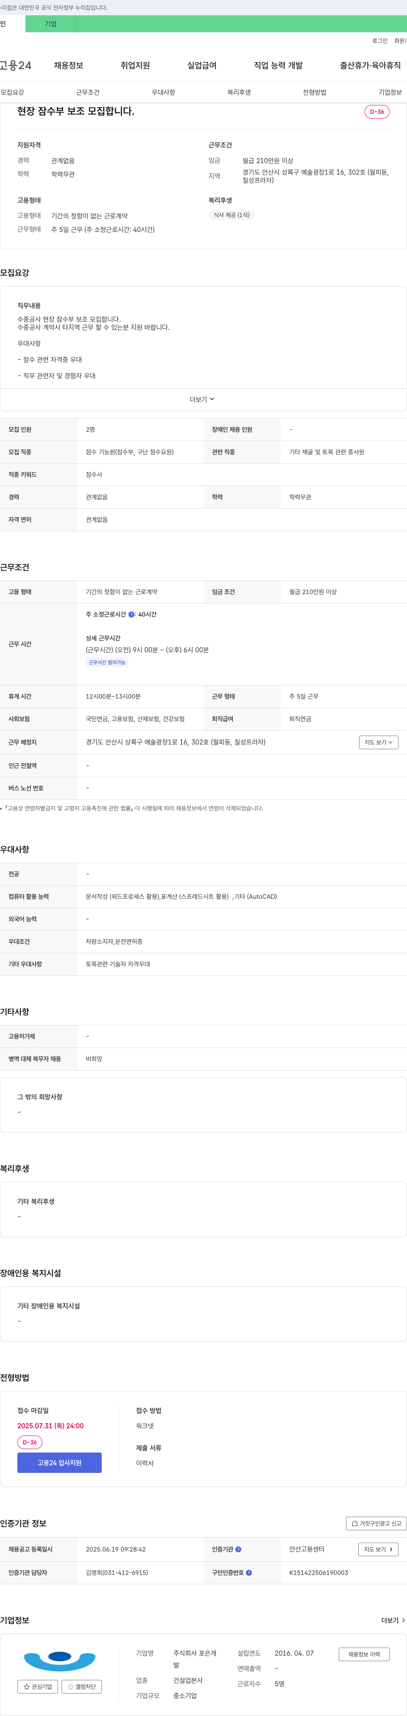Open 출산휴가·육아휴직 menu
Image resolution: width=407 pixels, height=1716 pixels.
tap(371, 65)
